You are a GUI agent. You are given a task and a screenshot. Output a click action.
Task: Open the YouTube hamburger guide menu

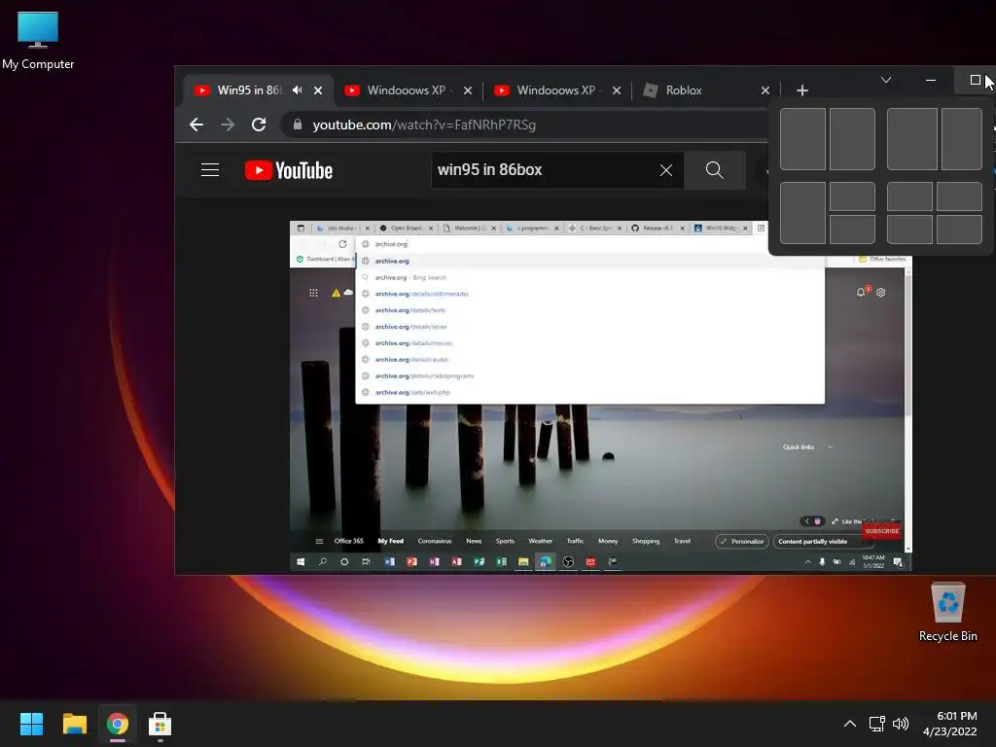point(210,170)
